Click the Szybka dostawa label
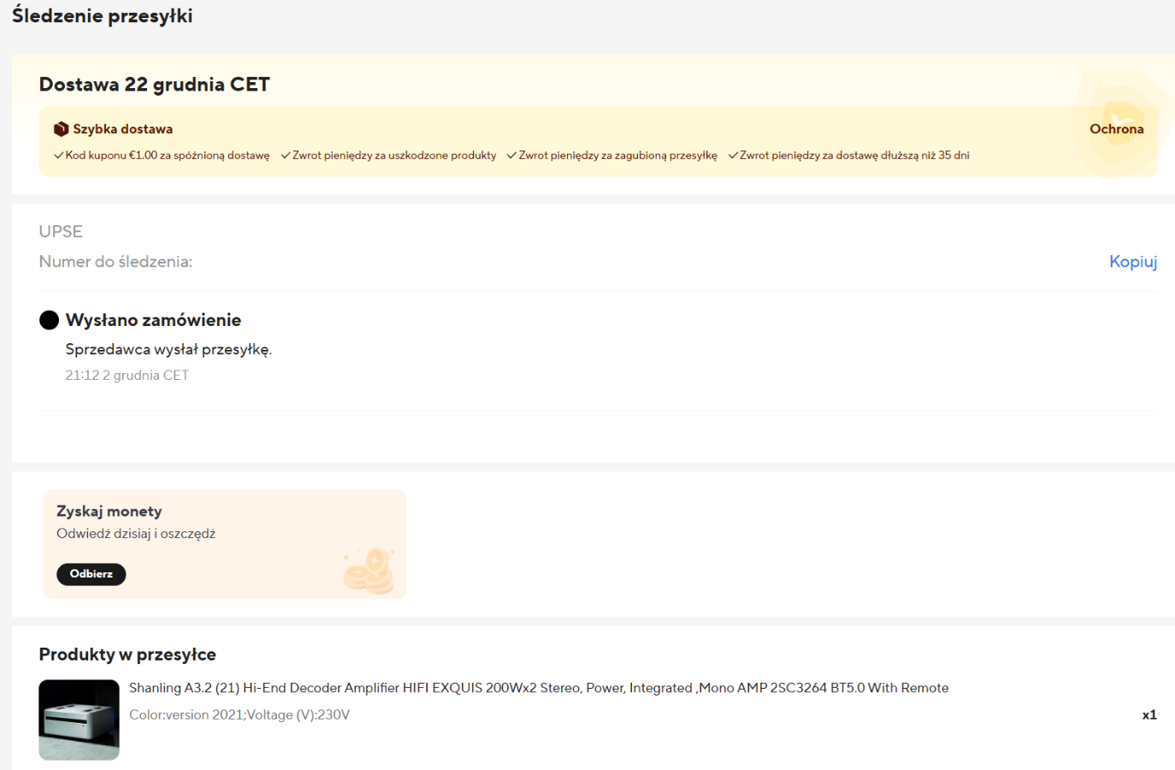The height and width of the screenshot is (770, 1175). point(123,129)
